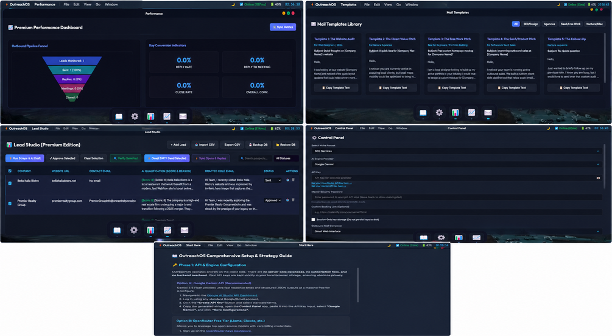The height and width of the screenshot is (336, 612).
Task: Open Lead Studio chart icon in Performance dock
Action: coord(150,116)
